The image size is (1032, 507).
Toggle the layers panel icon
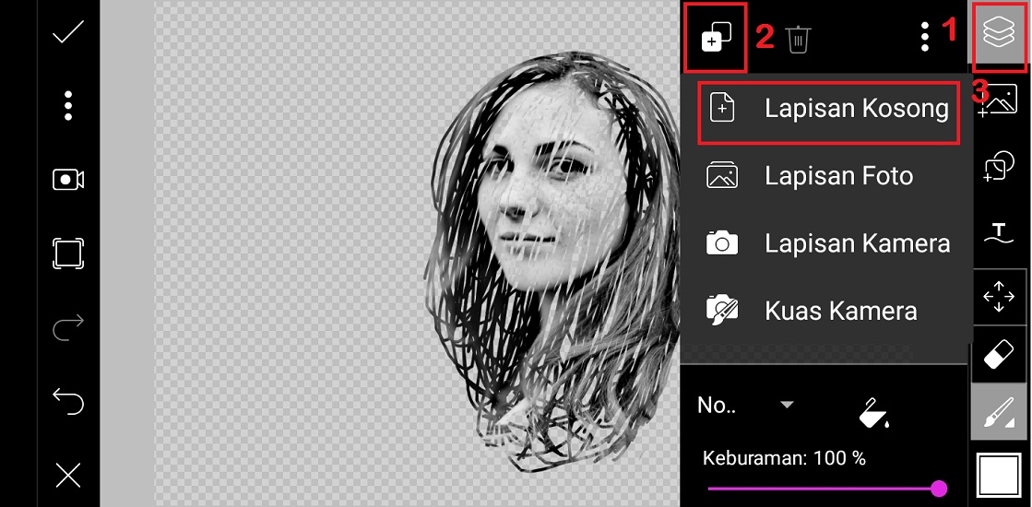pos(999,33)
